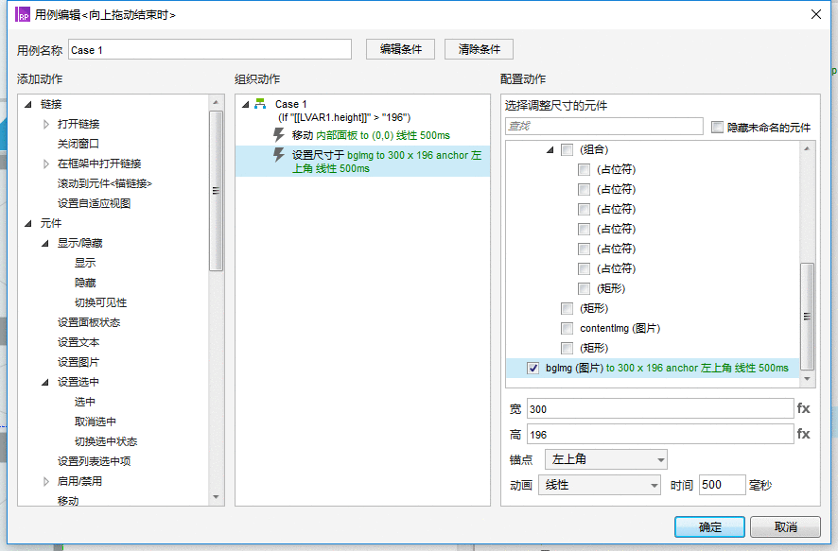
Task: Uncheck the bgImg (图片) checkbox
Action: point(532,368)
